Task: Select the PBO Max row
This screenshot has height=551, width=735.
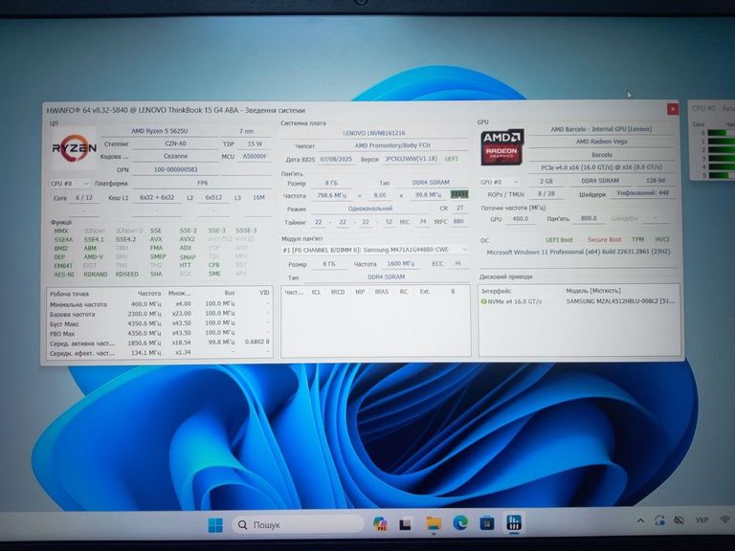Action: tap(160, 334)
